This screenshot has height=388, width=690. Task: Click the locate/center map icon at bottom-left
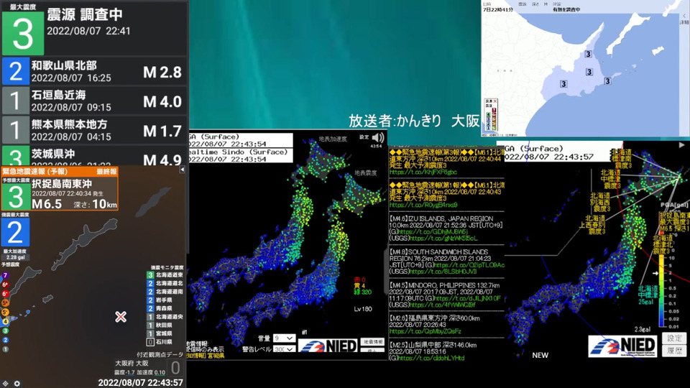pyautogui.click(x=5, y=384)
